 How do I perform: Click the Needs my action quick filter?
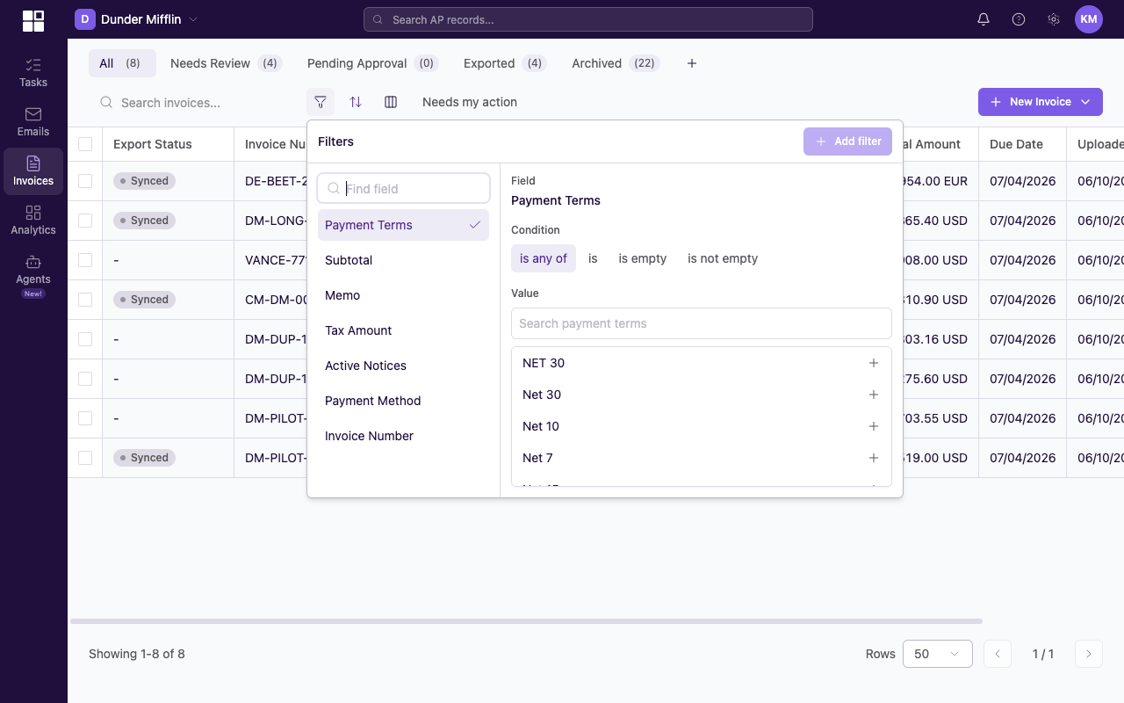(x=470, y=102)
